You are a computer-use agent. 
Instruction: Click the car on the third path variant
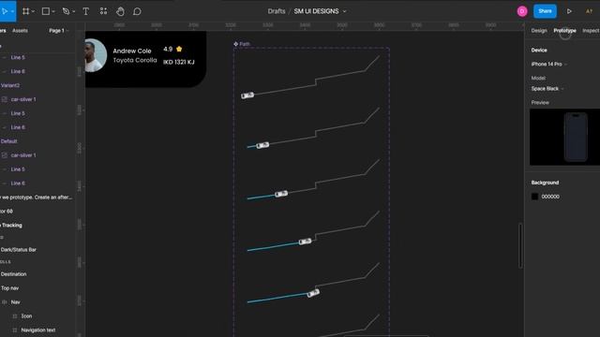coord(281,194)
